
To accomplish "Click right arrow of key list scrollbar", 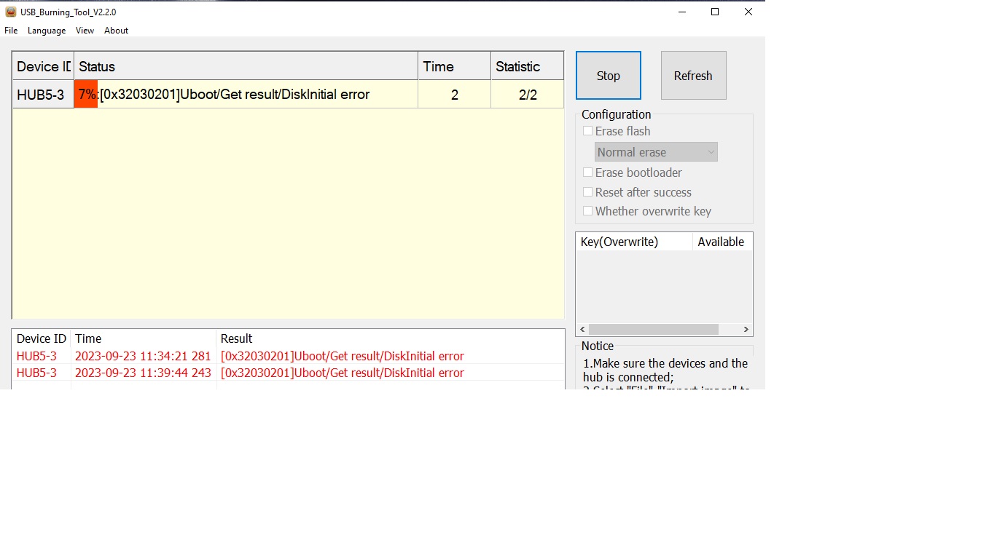I will pos(746,330).
